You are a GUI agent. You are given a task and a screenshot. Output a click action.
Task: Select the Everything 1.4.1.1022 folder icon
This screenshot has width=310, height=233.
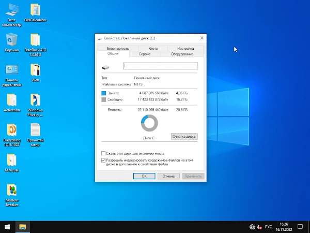[12, 135]
